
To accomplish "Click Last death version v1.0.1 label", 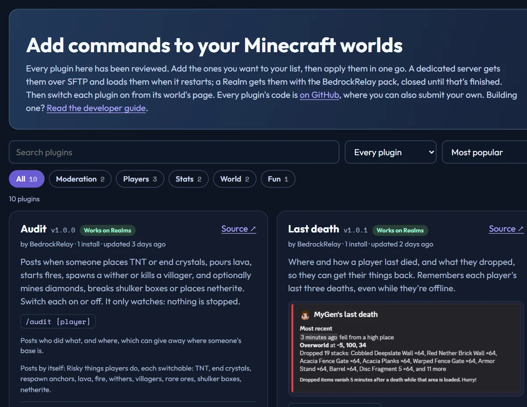I will coord(356,230).
